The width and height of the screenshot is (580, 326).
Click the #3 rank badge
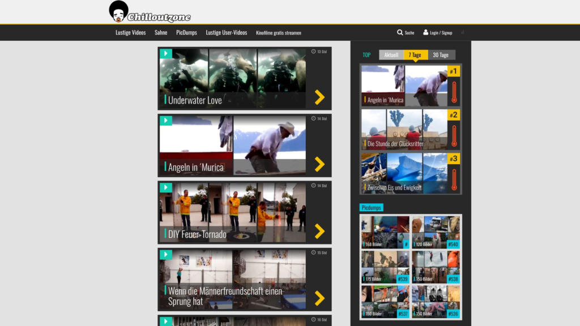coord(454,158)
